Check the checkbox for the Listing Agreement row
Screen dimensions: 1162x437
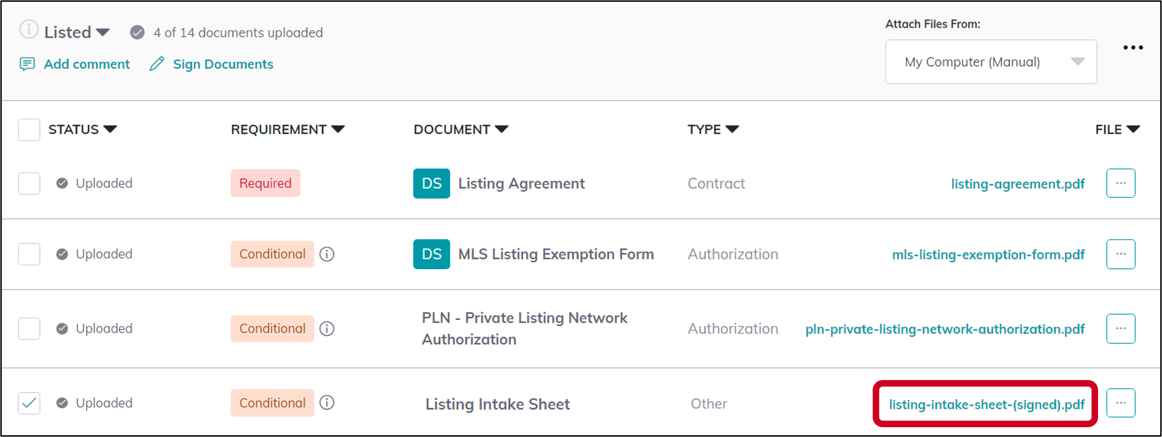(x=28, y=183)
